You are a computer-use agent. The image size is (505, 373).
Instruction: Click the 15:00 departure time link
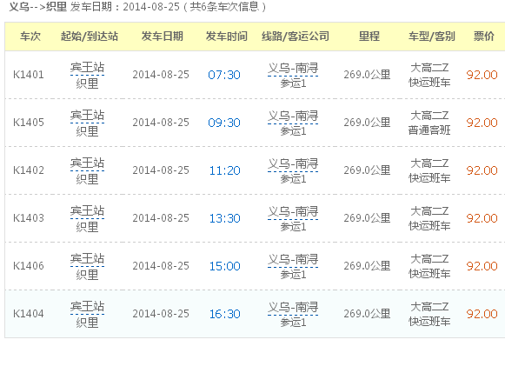224,266
